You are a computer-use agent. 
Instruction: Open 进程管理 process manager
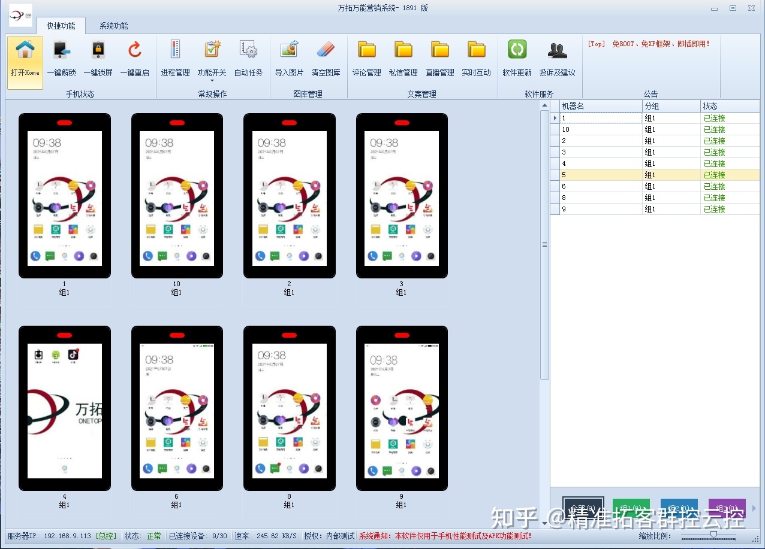(x=175, y=50)
